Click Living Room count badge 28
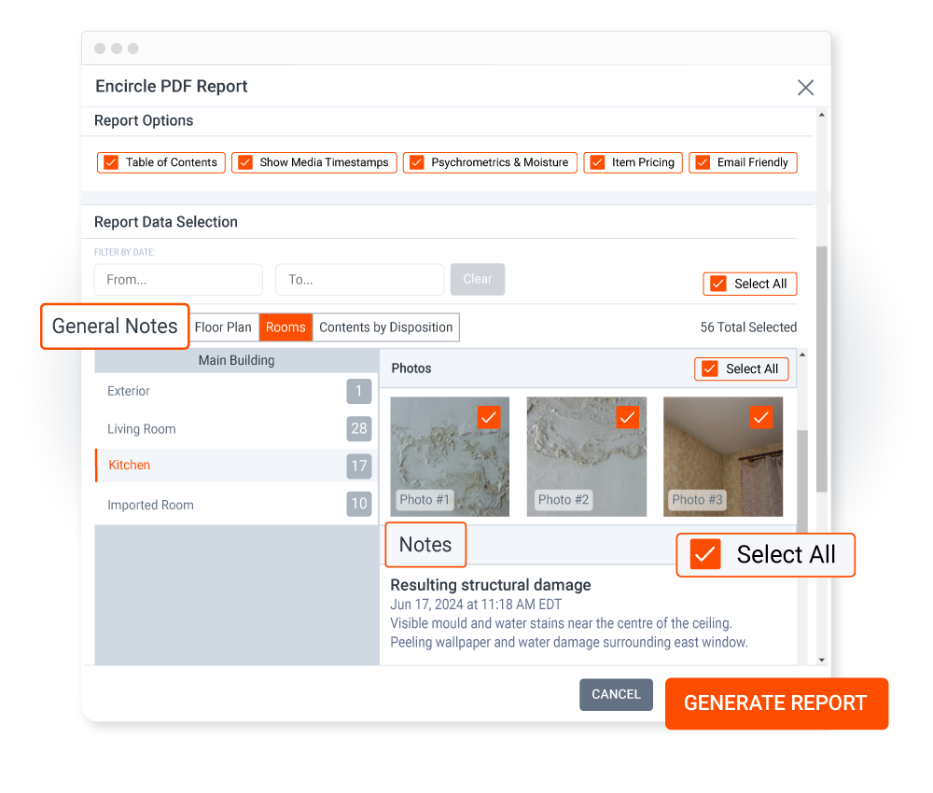Viewport: 933px width, 793px height. point(359,428)
